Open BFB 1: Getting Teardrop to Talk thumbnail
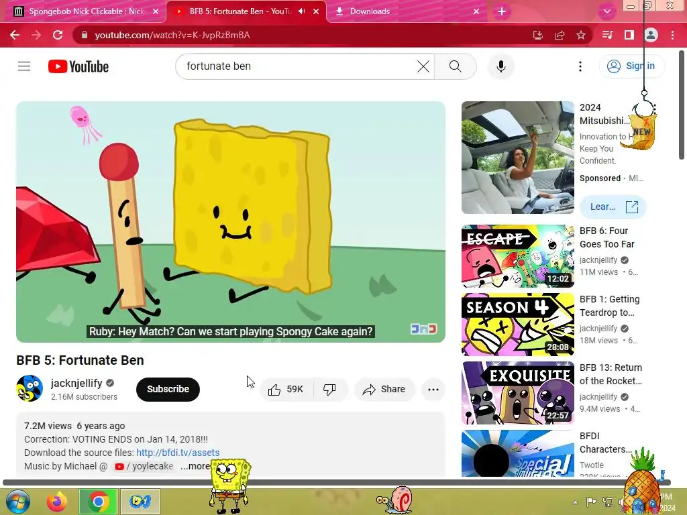The width and height of the screenshot is (687, 515). pos(518,325)
